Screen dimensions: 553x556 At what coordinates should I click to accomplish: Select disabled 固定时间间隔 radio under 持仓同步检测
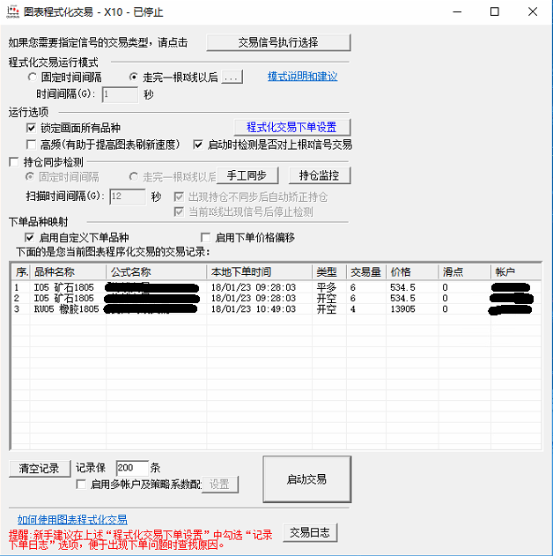click(31, 176)
